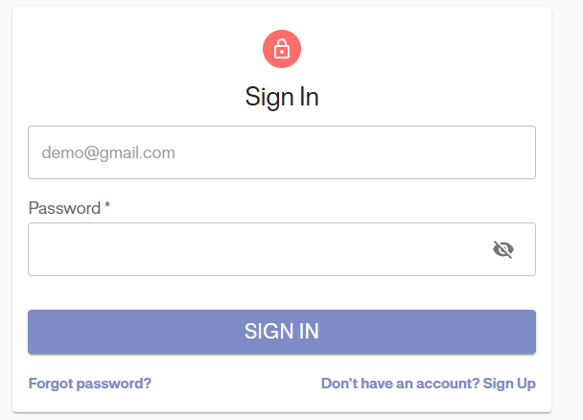Click the red lock avatar icon

tap(282, 49)
